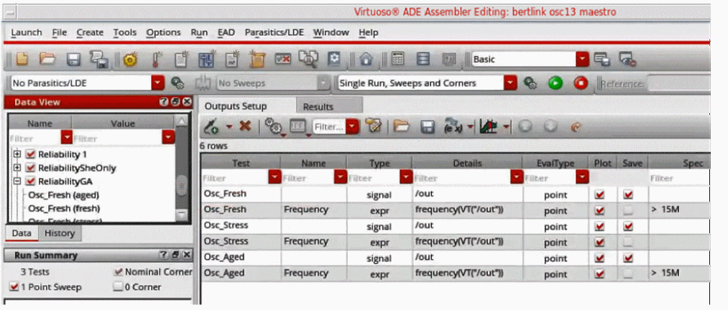728x310 pixels.
Task: Click the red X delete output icon
Action: click(244, 126)
